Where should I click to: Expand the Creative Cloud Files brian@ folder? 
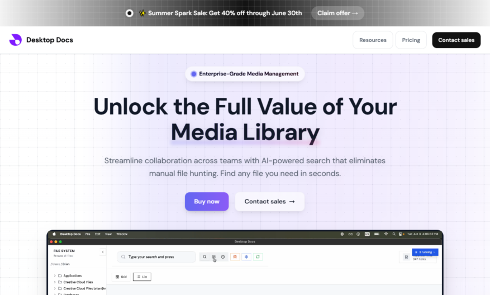click(x=55, y=288)
